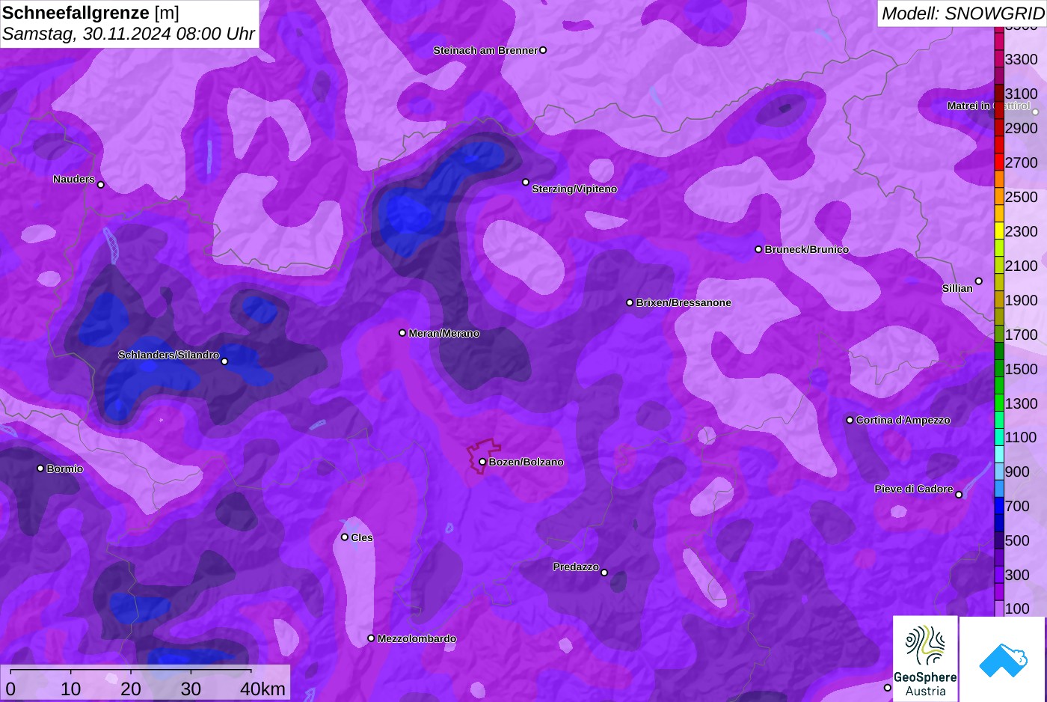Click the 'Modell: SNOWGRID' label
The height and width of the screenshot is (702, 1047).
[x=962, y=13]
